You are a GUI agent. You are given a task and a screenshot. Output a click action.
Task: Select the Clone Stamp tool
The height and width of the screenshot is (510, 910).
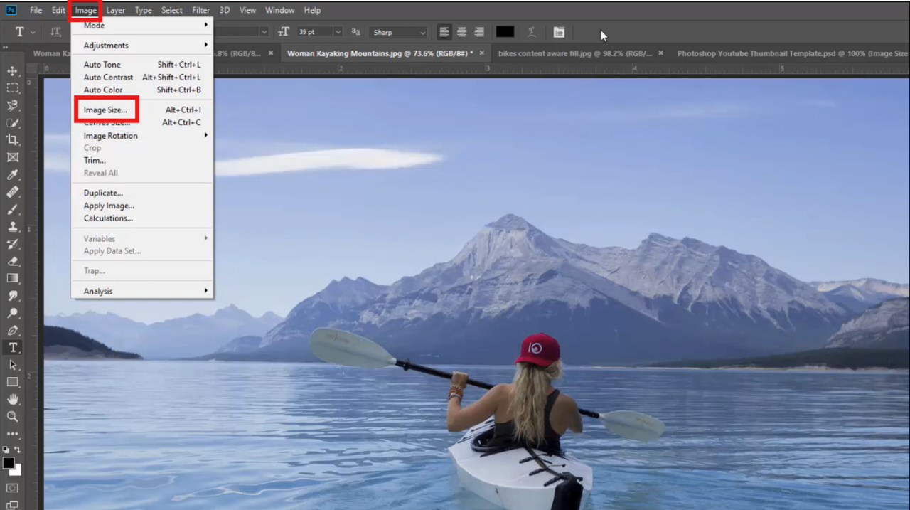point(12,226)
